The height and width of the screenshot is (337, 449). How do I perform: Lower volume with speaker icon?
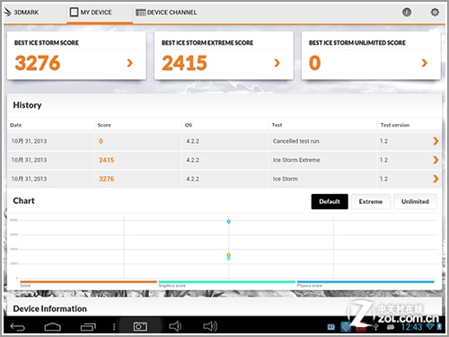175,326
